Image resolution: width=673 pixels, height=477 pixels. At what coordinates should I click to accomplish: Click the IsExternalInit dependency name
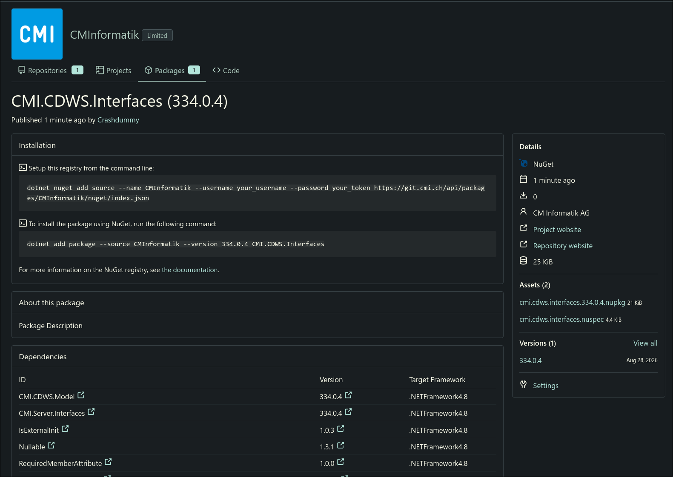click(x=39, y=430)
